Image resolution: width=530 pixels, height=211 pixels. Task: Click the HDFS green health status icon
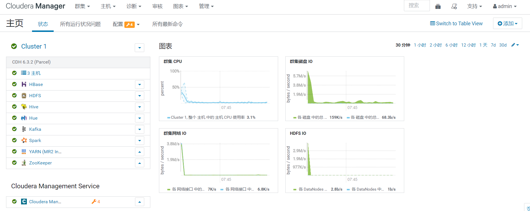tap(14, 95)
